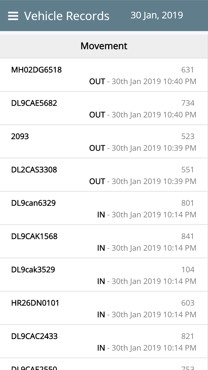This screenshot has height=370, width=208.
Task: Open vehicle record DL9CAK1568
Action: (34, 236)
